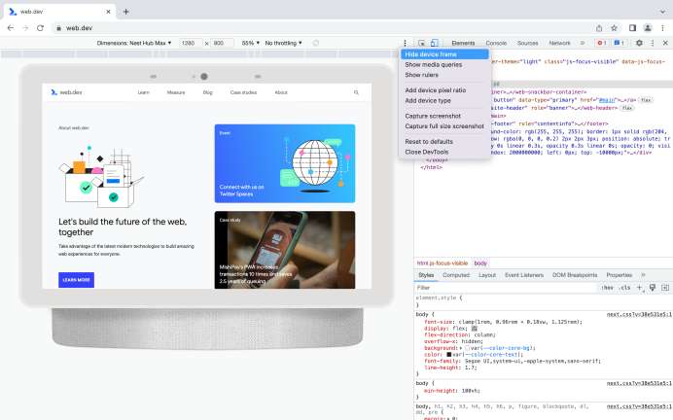The image size is (673, 420).
Task: Select Show rulers menu item
Action: 445,75
